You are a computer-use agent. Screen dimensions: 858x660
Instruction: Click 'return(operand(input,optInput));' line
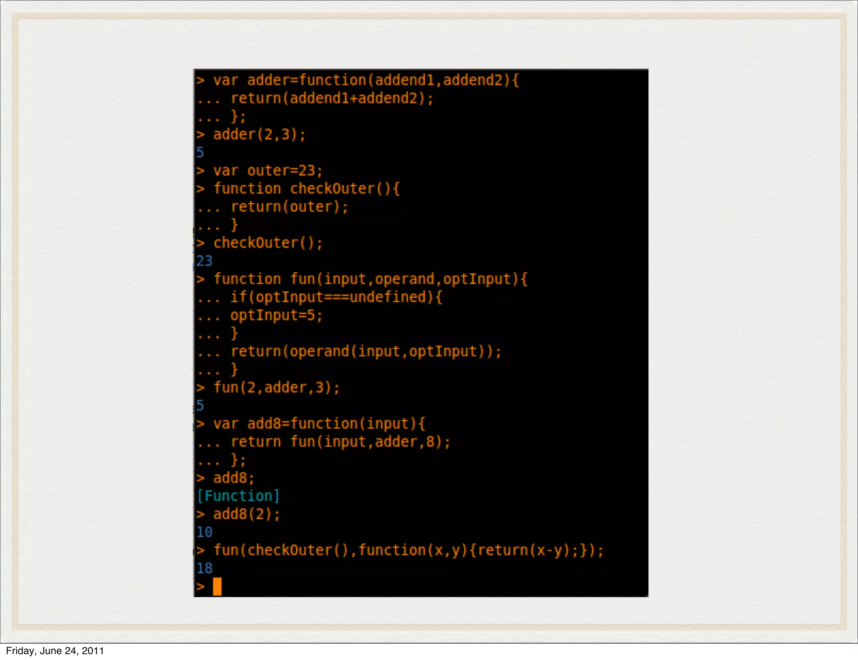(366, 351)
